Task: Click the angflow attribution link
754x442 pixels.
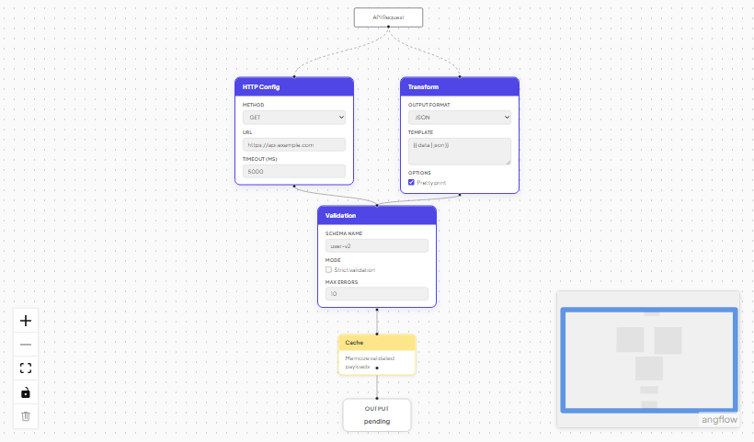Action: click(719, 419)
